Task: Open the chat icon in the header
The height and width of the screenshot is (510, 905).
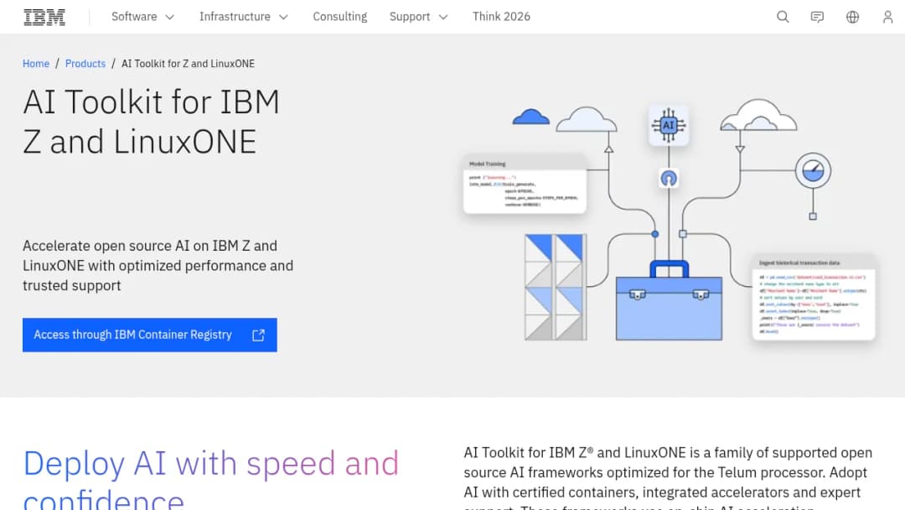Action: 817,17
